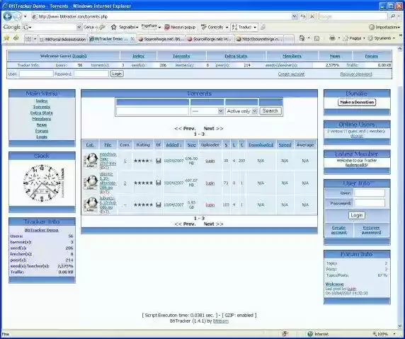Click the Login button in the User Info panel
Image resolution: width=405 pixels, height=339 pixels.
[357, 215]
